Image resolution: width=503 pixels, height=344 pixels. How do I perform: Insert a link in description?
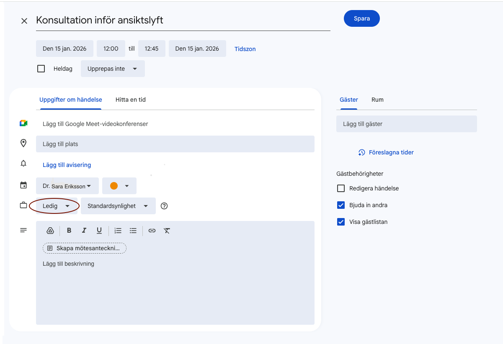click(152, 231)
